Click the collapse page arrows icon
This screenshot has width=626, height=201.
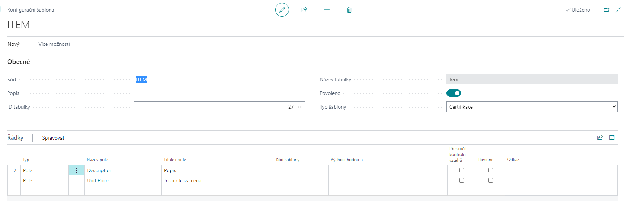tap(618, 10)
